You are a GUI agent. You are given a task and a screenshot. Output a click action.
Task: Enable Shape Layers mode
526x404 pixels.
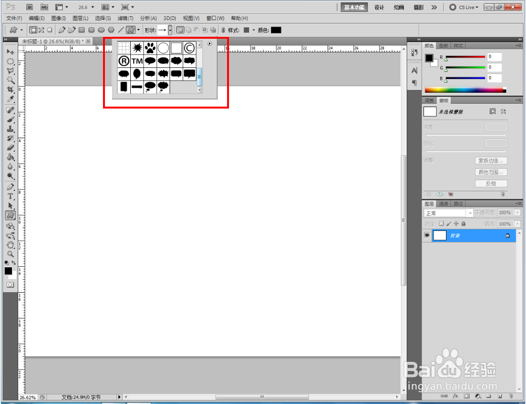pos(33,30)
